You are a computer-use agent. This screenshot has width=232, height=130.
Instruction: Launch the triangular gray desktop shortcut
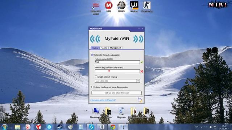(x=121, y=6)
